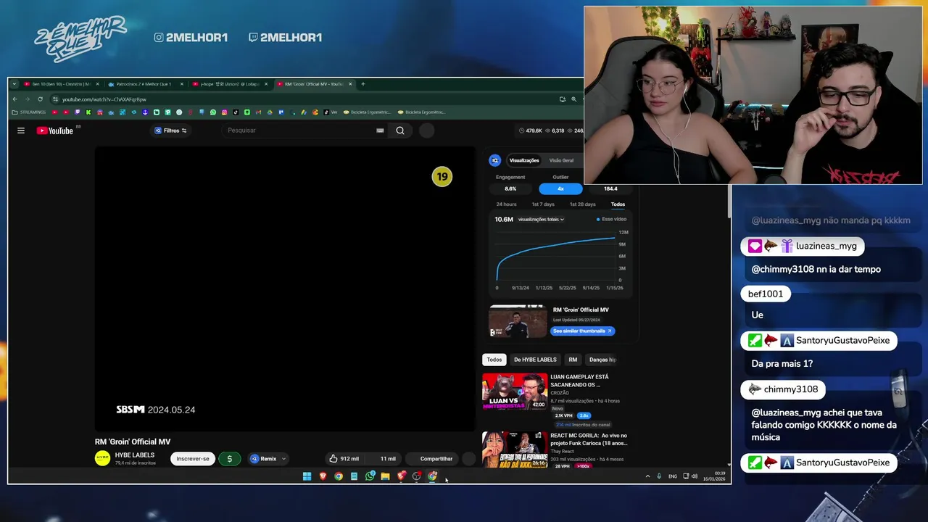Choose the 1st 28 days time range
Screen dimensions: 928x522
(582, 204)
